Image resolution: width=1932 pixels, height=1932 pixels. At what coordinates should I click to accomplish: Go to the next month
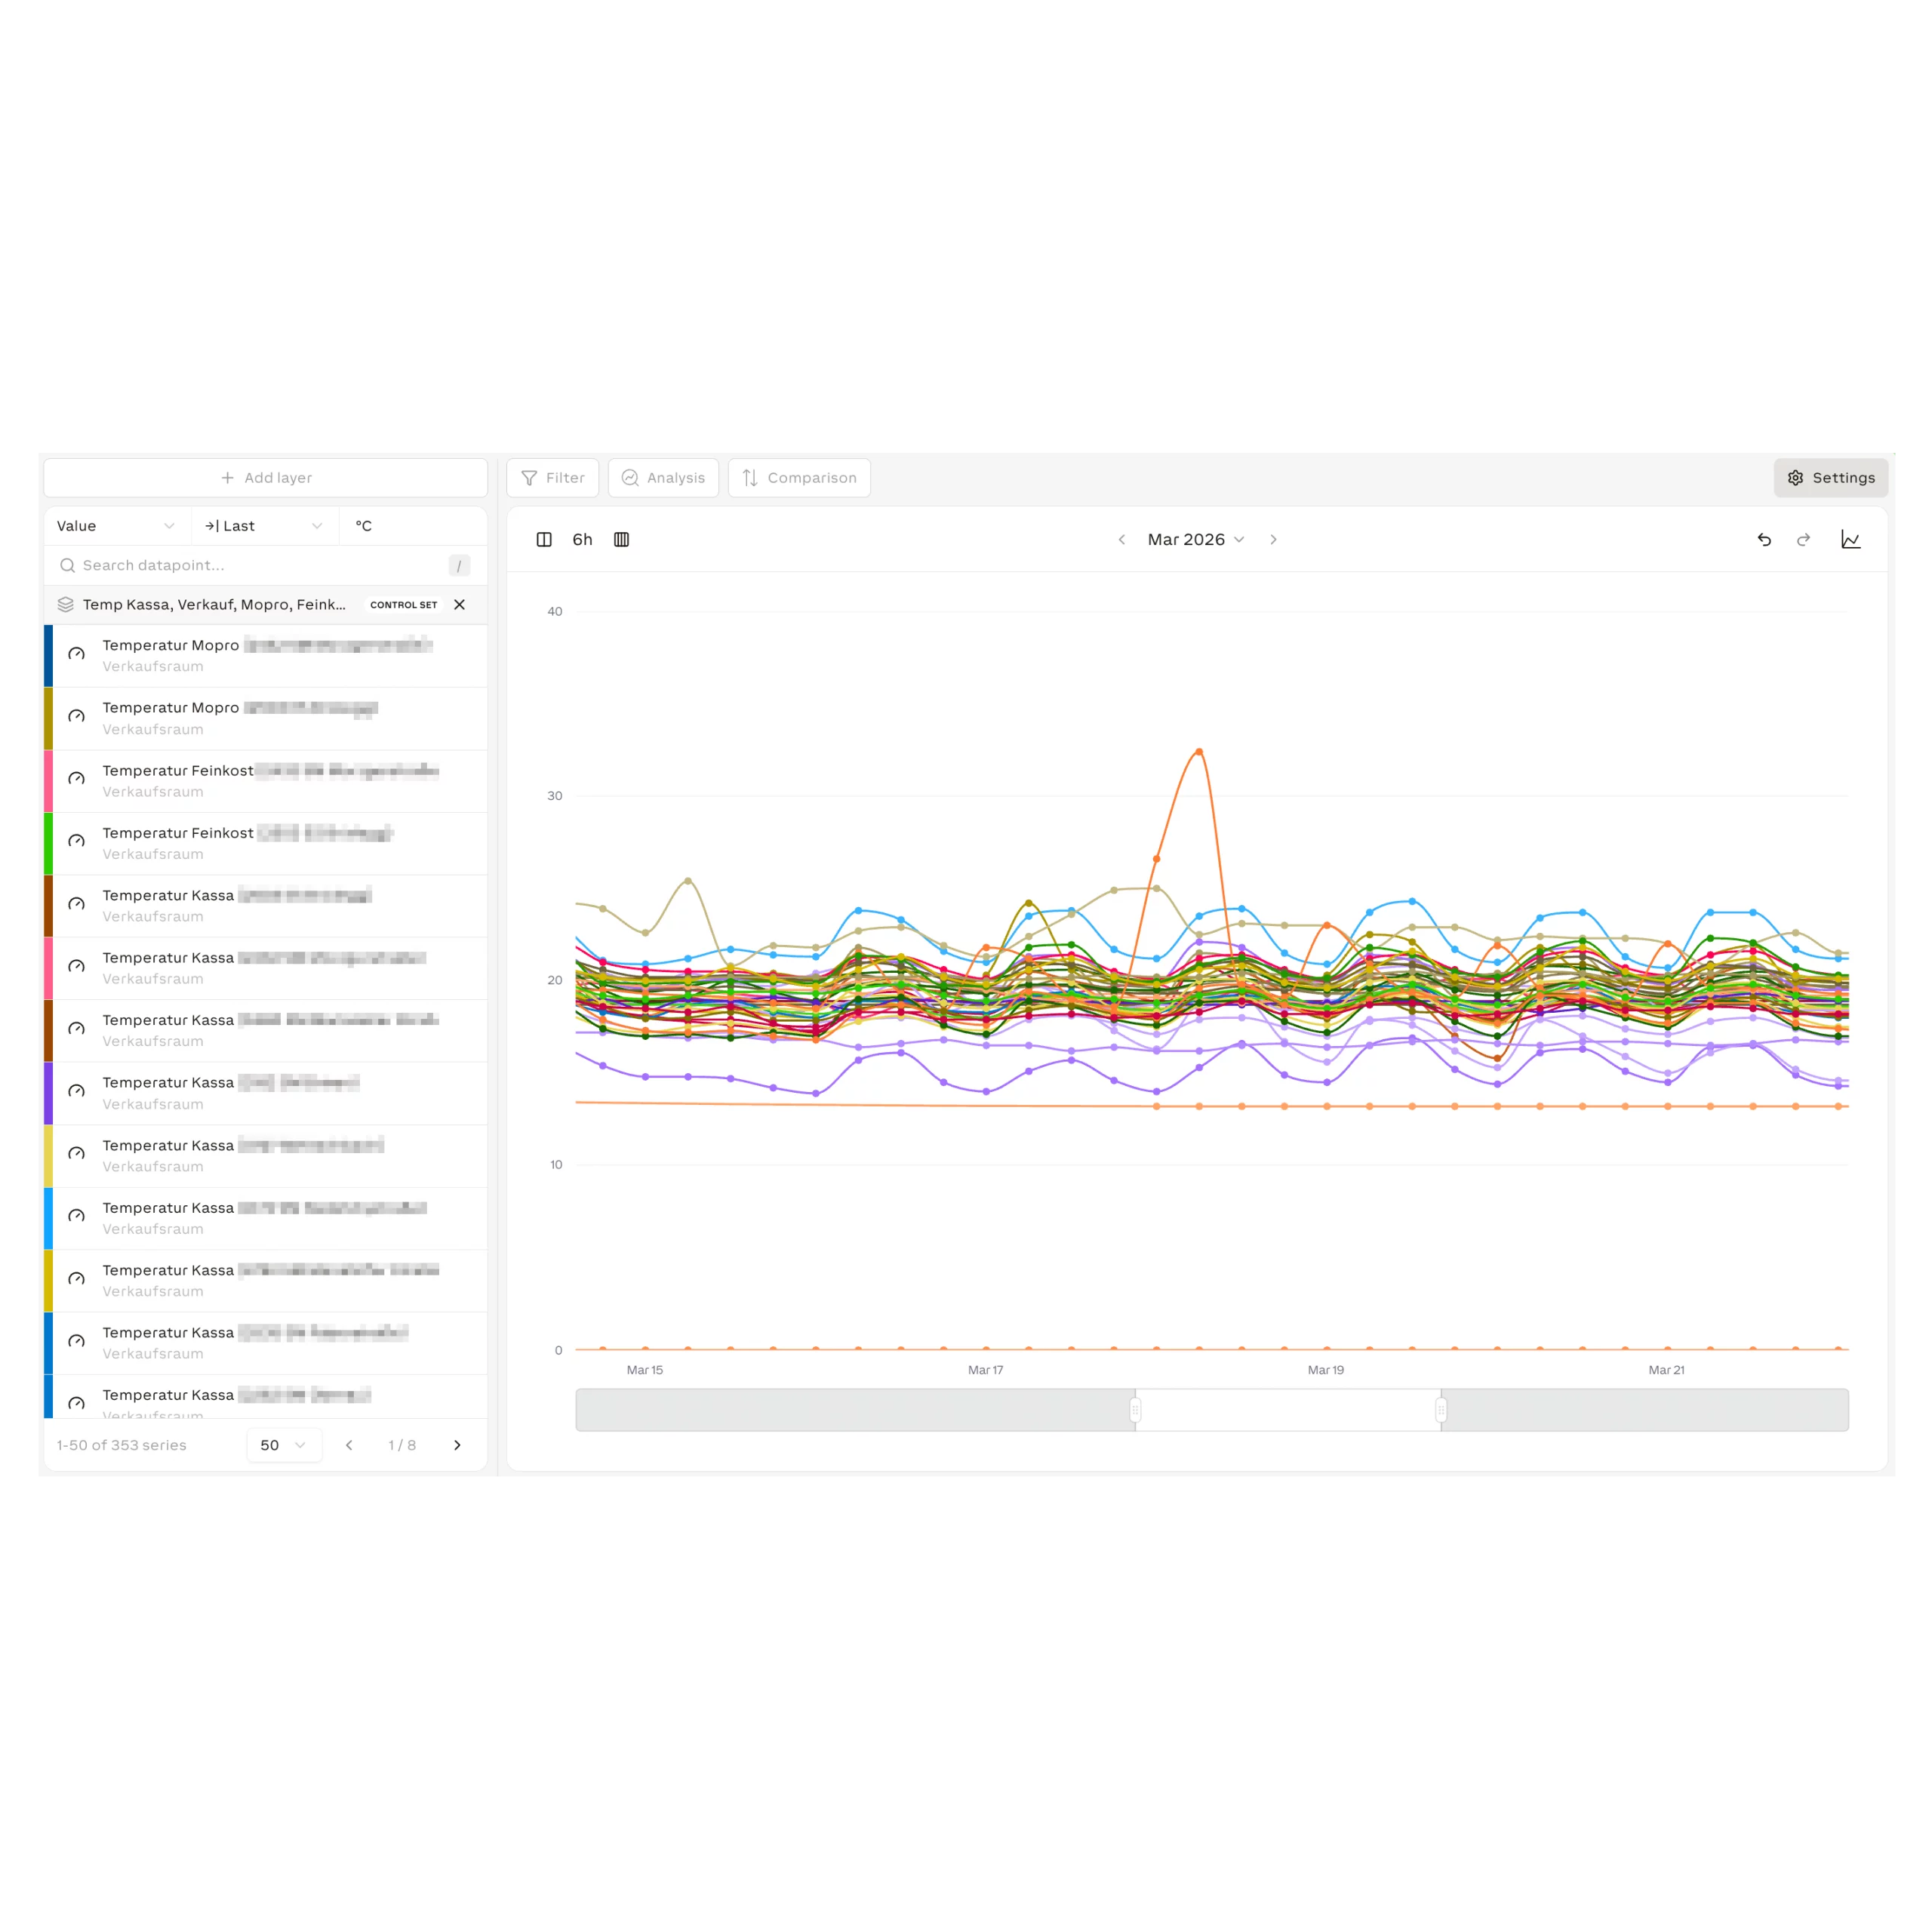pos(1273,539)
